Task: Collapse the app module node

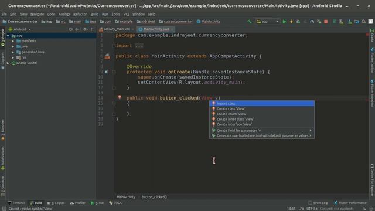Action: [x=8, y=36]
